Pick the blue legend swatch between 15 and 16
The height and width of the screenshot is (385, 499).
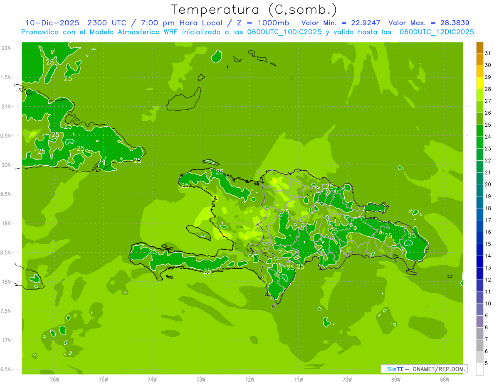pyautogui.click(x=479, y=238)
